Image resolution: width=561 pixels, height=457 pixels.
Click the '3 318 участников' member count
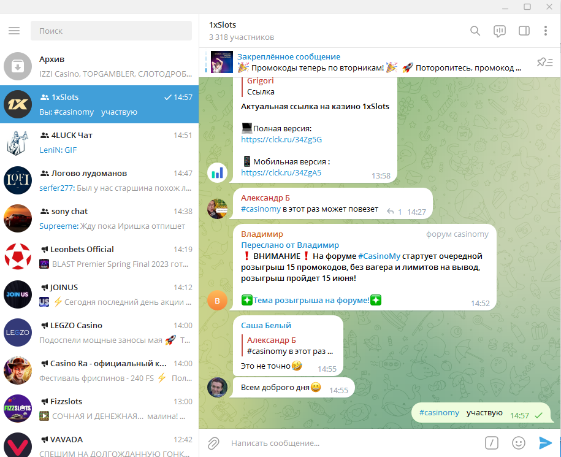point(242,37)
